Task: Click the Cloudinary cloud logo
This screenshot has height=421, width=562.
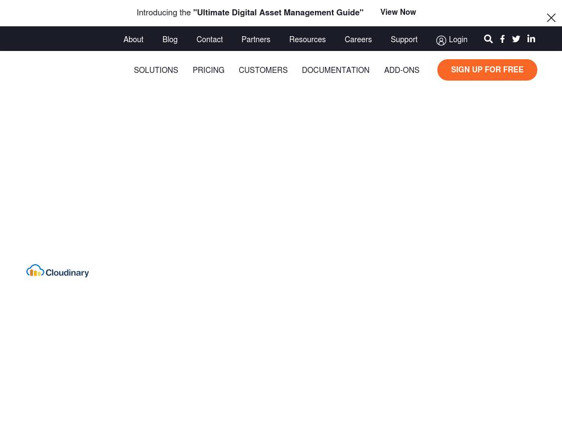Action: pos(58,271)
